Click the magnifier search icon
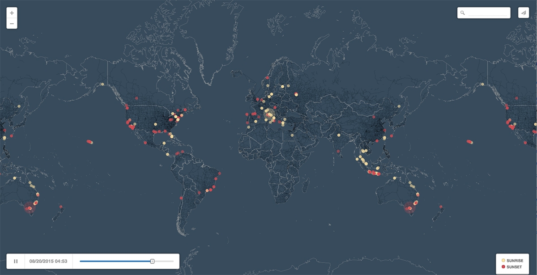537x275 pixels. pyautogui.click(x=463, y=13)
